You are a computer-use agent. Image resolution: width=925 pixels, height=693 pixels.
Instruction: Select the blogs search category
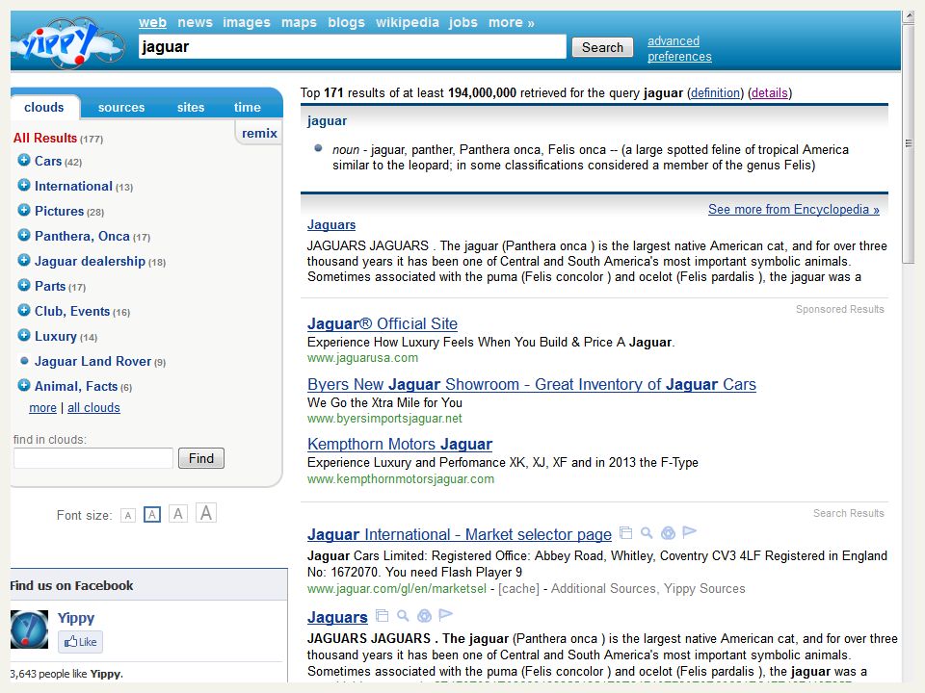pyautogui.click(x=346, y=22)
